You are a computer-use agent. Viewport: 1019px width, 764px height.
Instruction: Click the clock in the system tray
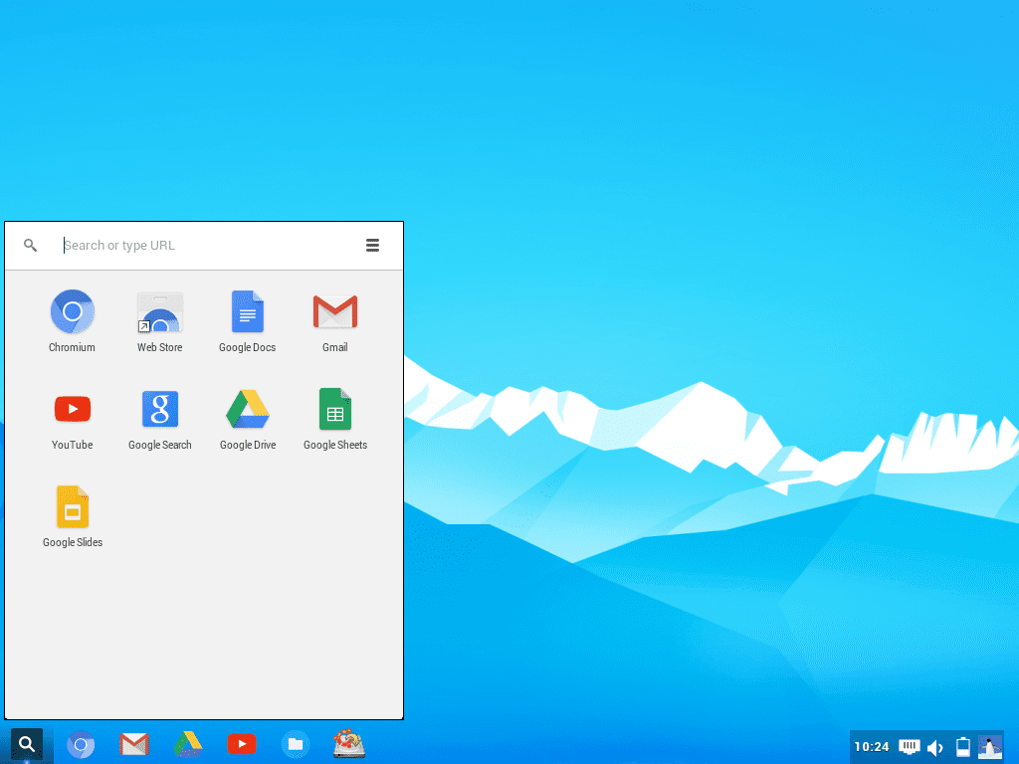click(871, 746)
